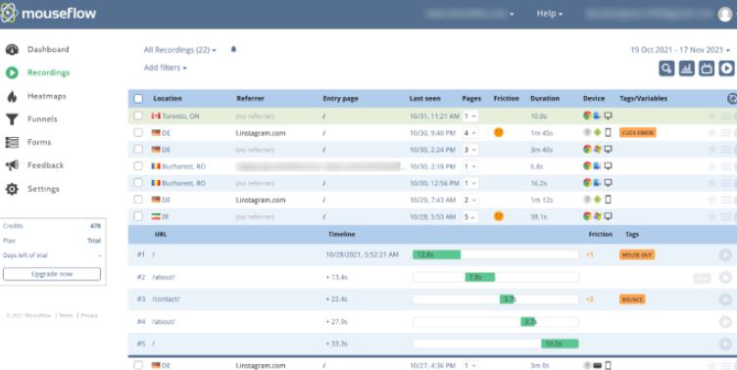
Task: Check the 10/30, 12:56 PM Bucharest checkbox
Action: click(x=138, y=183)
